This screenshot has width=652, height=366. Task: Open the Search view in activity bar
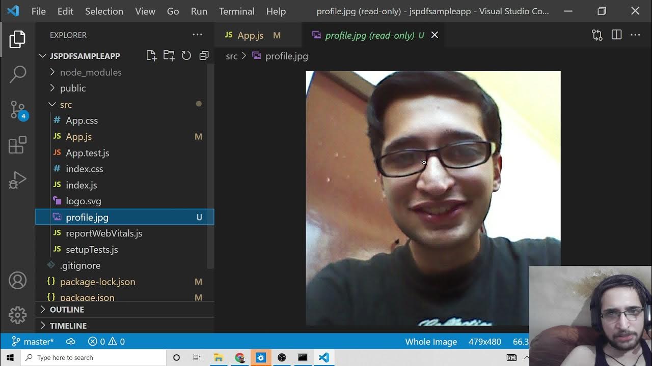coord(18,74)
